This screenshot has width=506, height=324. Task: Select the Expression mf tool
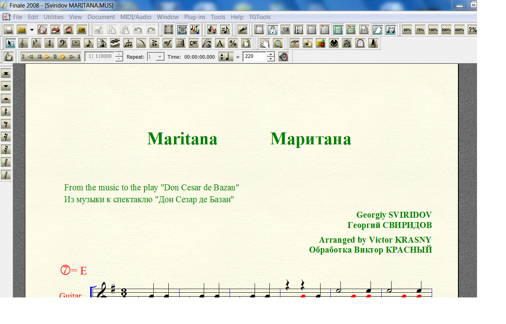(167, 43)
